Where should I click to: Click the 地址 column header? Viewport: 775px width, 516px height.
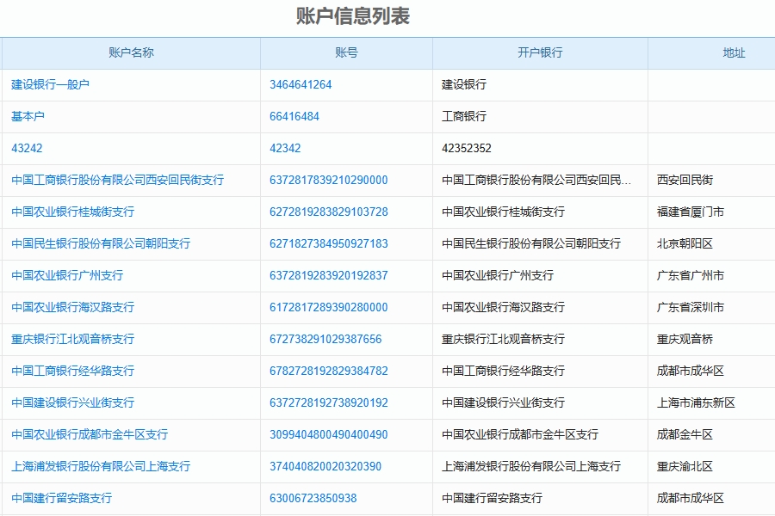coord(734,52)
